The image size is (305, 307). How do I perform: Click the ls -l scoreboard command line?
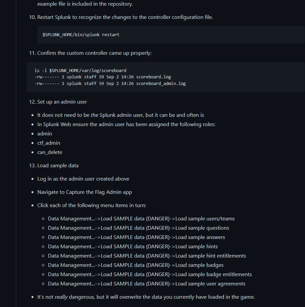coord(80,70)
